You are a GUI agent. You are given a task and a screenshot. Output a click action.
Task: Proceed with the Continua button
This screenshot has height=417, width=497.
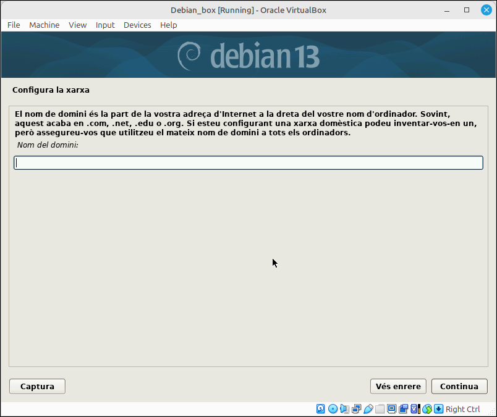[x=459, y=386]
